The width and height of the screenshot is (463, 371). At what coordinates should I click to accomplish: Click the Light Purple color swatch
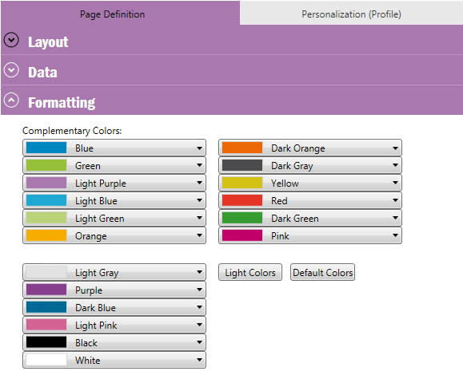(x=46, y=183)
